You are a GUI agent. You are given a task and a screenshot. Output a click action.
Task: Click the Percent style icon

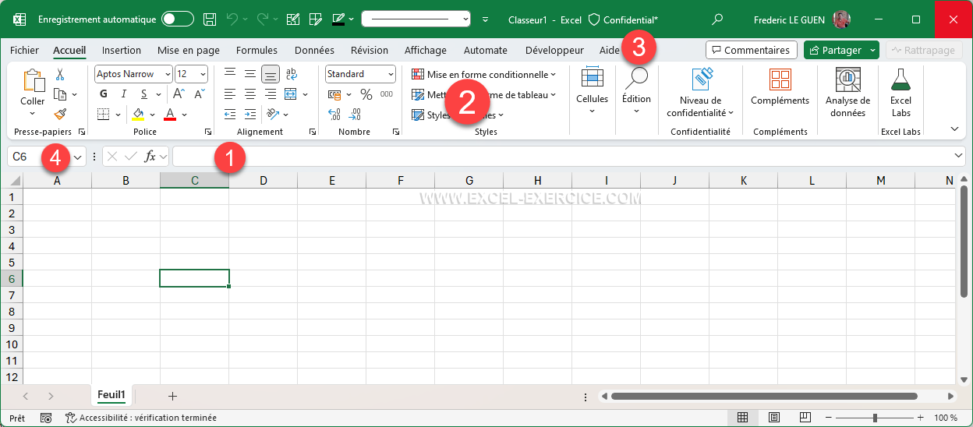point(366,94)
